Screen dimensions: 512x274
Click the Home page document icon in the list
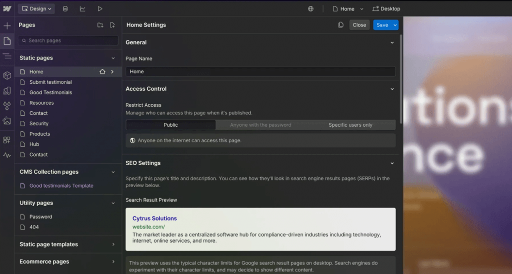pos(22,72)
